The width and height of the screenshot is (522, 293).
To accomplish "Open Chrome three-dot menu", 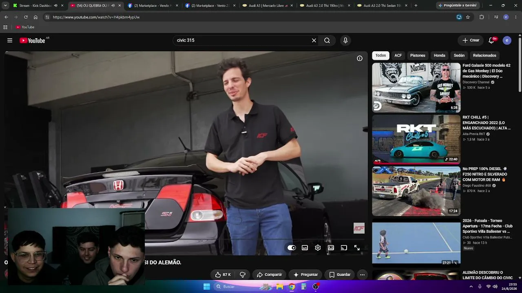I will click(x=516, y=17).
